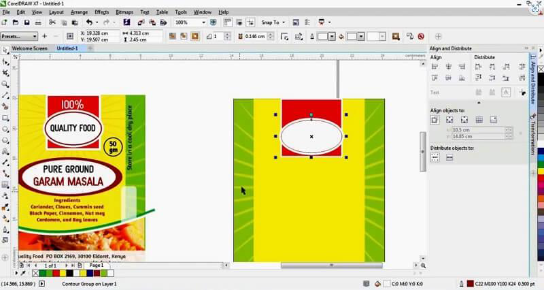Screen dimensions: 544x290
Task: Switch to the Welcome Screen tab
Action: 30,48
